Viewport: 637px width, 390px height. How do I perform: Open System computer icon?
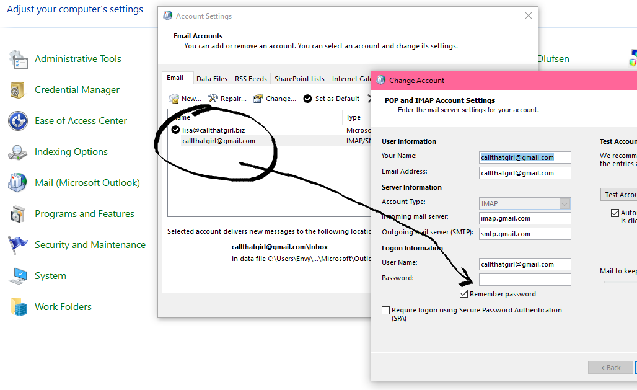(x=18, y=276)
